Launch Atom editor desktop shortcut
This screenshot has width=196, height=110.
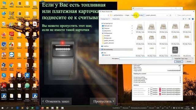pos(27,86)
